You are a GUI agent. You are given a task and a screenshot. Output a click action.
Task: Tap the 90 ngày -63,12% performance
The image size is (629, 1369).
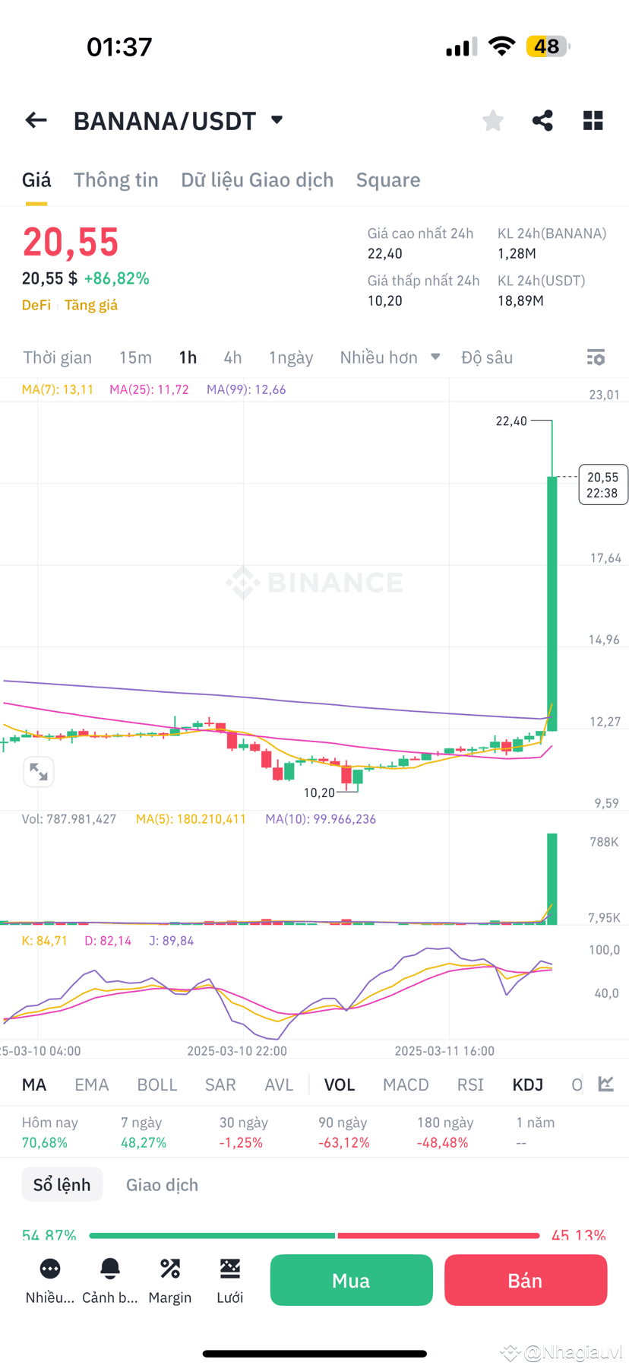click(x=344, y=1132)
